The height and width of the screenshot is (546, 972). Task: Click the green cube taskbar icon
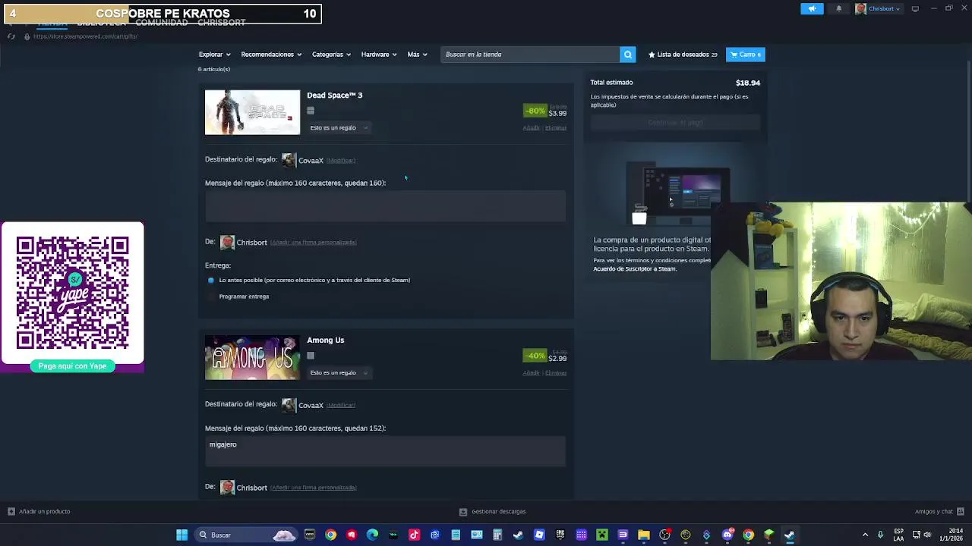769,535
